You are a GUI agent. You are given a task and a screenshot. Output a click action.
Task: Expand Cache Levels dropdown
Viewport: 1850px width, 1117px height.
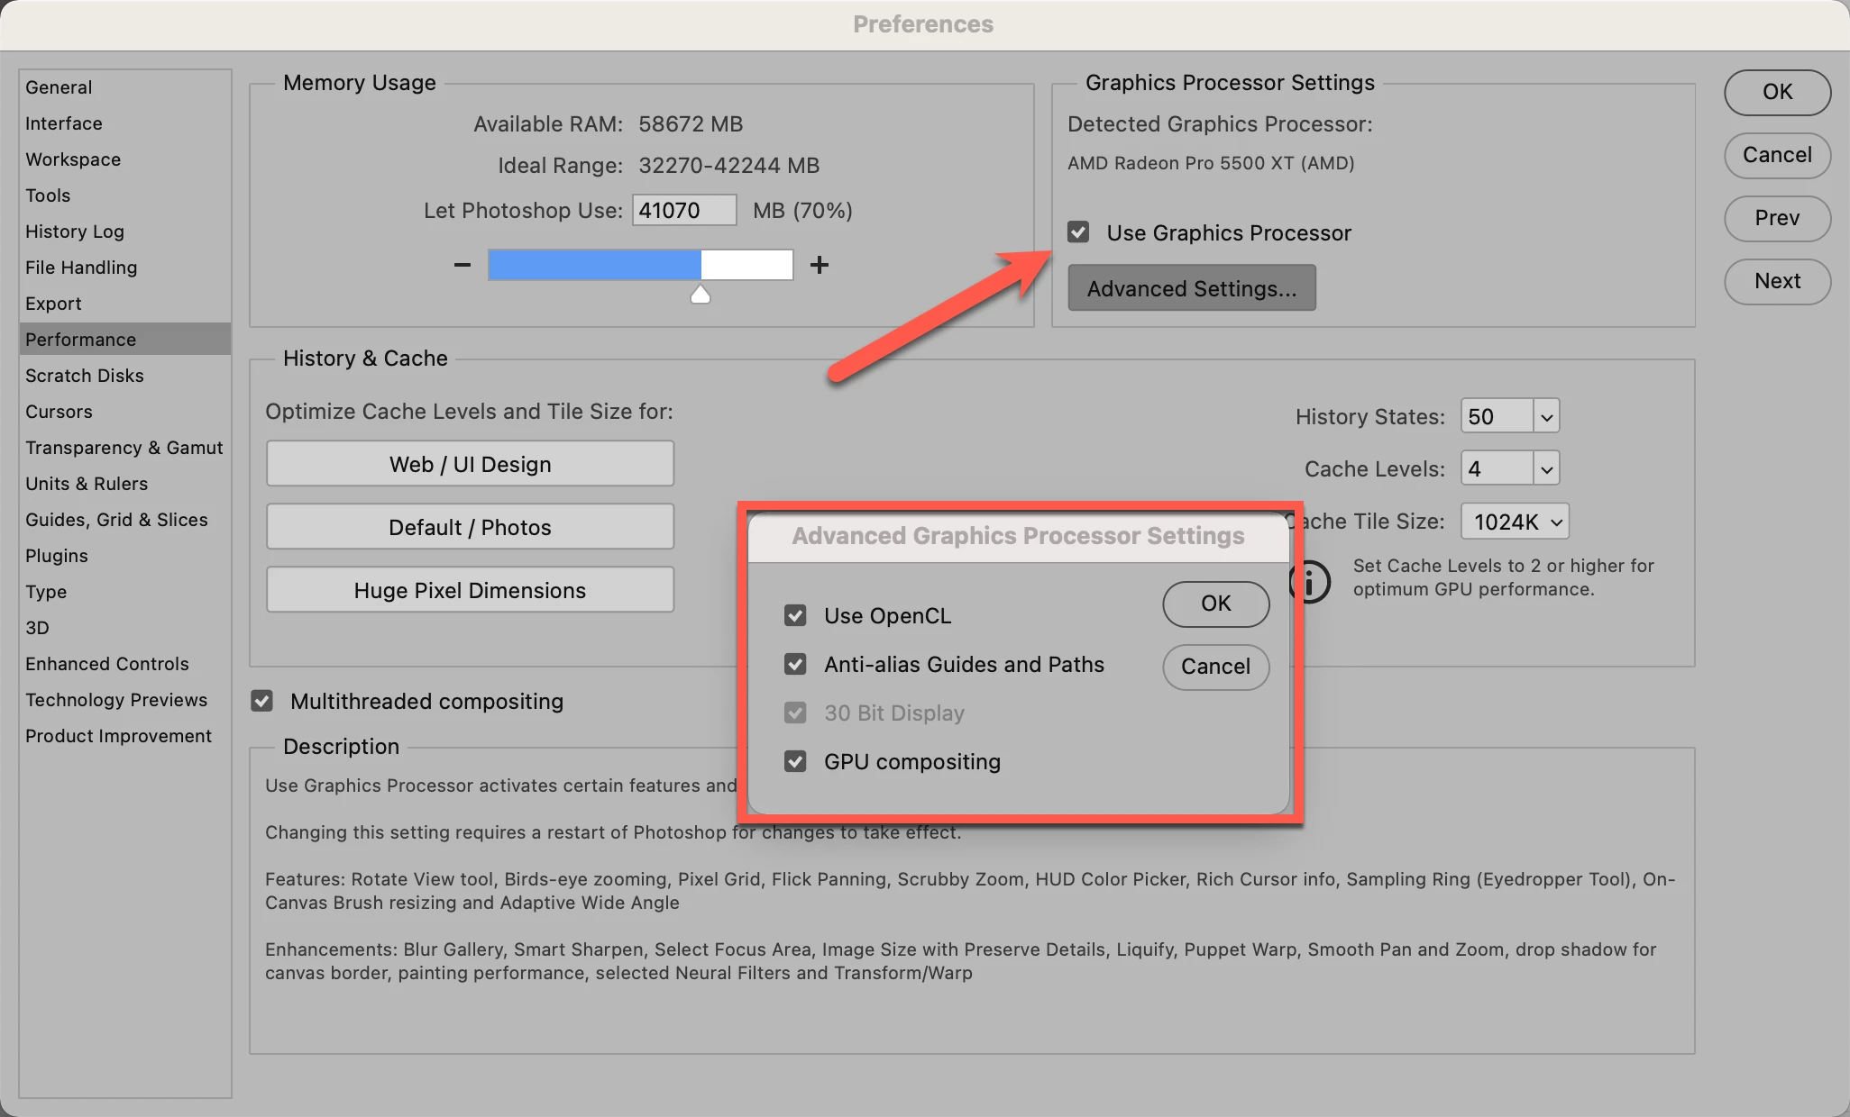pyautogui.click(x=1546, y=468)
